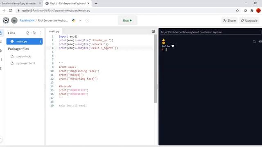Select main.py in file tree
This screenshot has width=262, height=147.
click(x=25, y=41)
